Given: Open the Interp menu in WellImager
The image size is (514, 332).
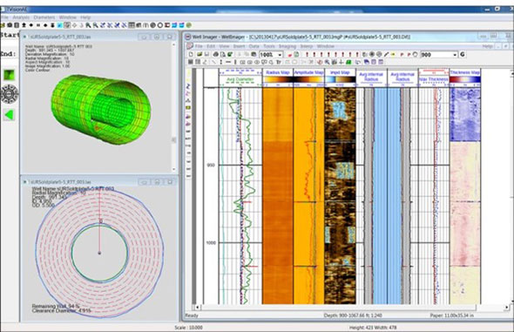Looking at the screenshot, I should 306,46.
